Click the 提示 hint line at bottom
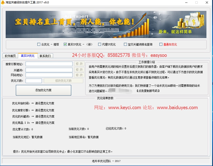The width and height of the screenshot is (213, 166). pyautogui.click(x=63, y=152)
